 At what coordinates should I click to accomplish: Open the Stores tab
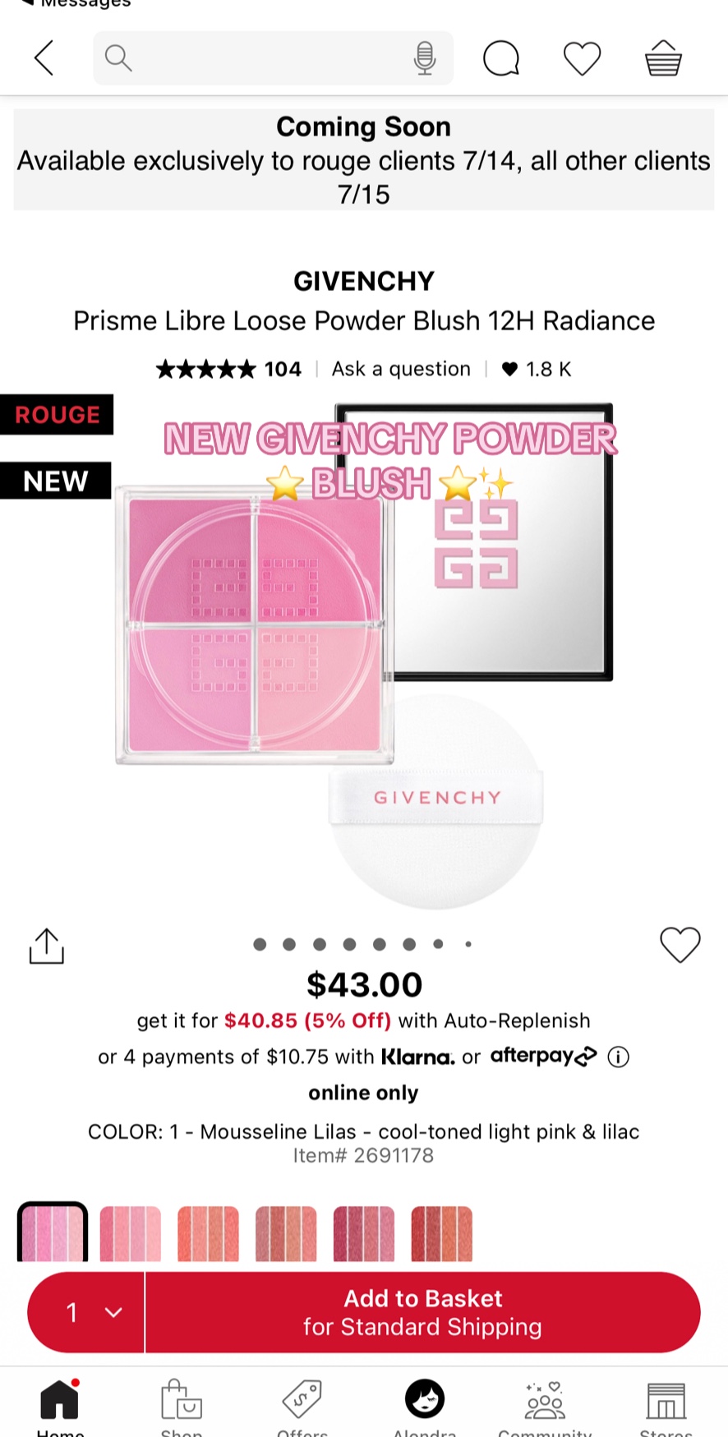click(666, 1407)
